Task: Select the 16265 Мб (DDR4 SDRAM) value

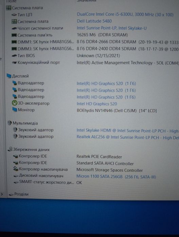Action: 102,35
